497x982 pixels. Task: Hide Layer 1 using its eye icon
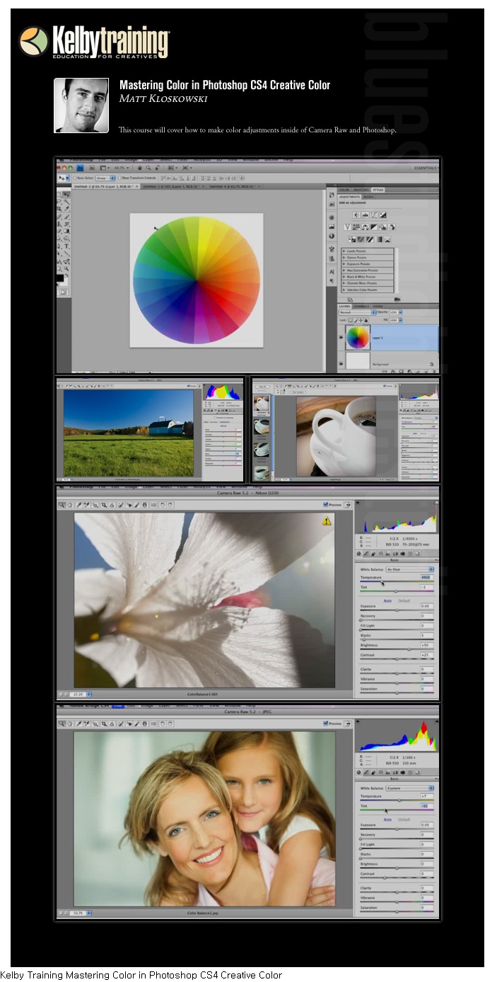point(341,338)
